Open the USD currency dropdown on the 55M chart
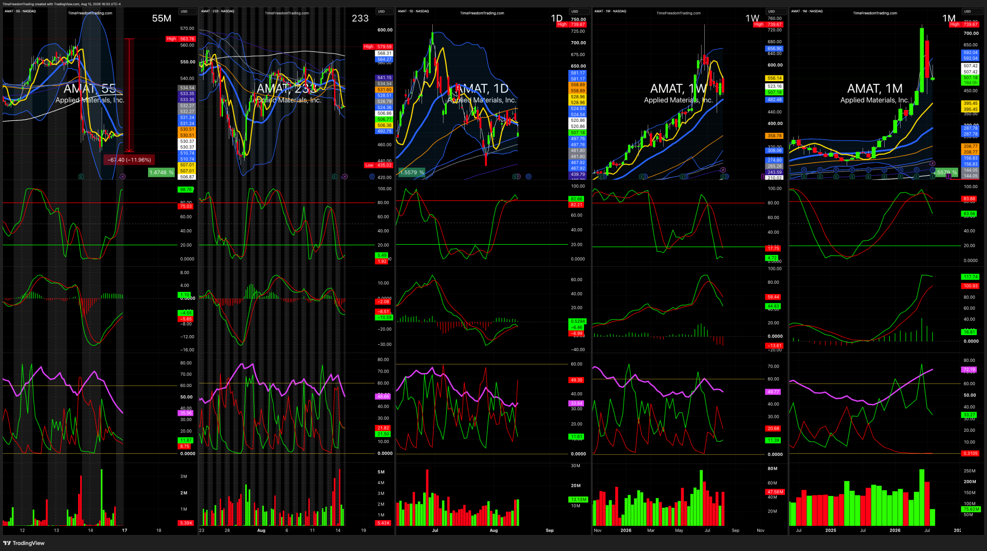987x551 pixels. [x=184, y=11]
